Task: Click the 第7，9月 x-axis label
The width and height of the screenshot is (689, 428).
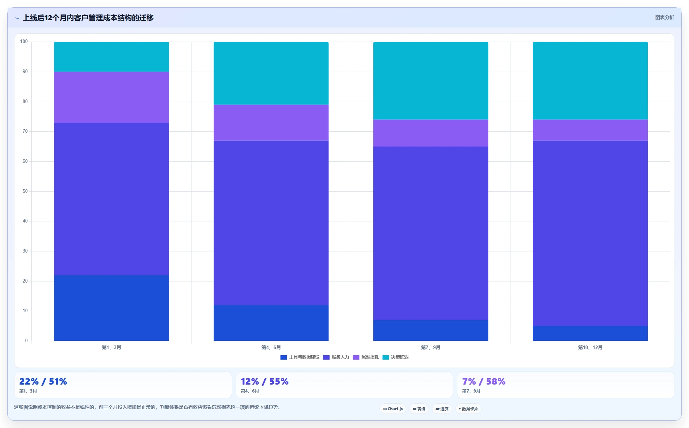Action: tap(430, 347)
